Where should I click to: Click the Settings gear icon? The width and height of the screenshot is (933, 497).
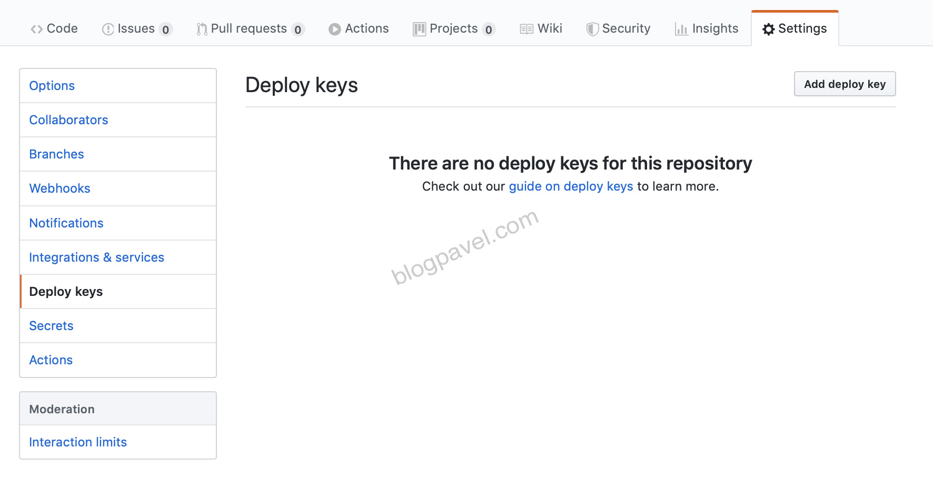point(768,29)
